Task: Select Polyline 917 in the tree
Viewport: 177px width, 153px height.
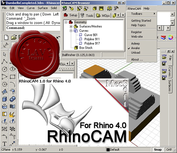Action: click(92, 43)
